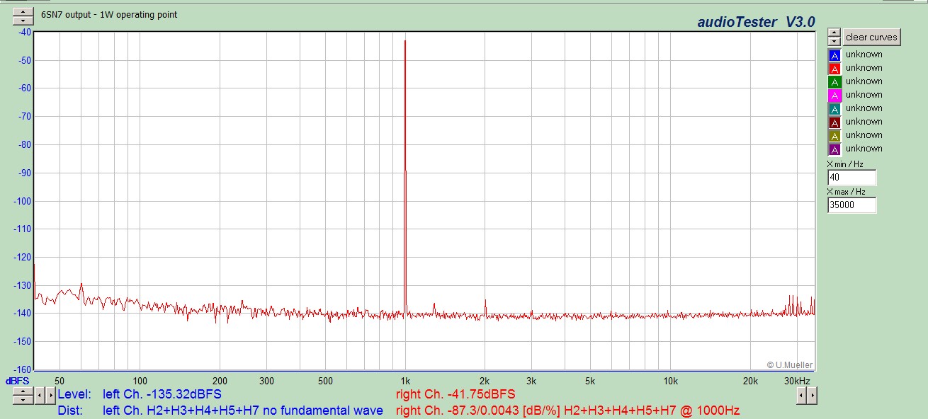Image resolution: width=928 pixels, height=419 pixels.
Task: Select the teal curve A swatch
Action: [x=834, y=108]
